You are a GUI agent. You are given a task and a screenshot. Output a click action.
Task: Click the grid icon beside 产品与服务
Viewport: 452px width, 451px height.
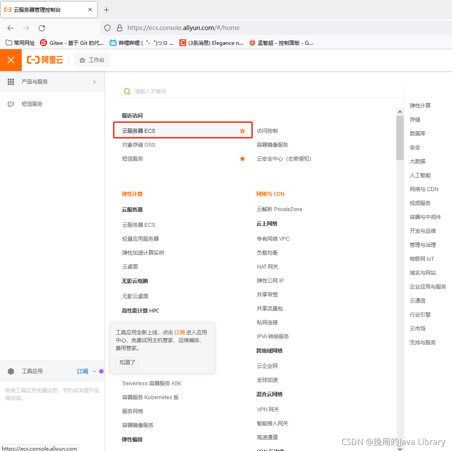click(x=11, y=82)
